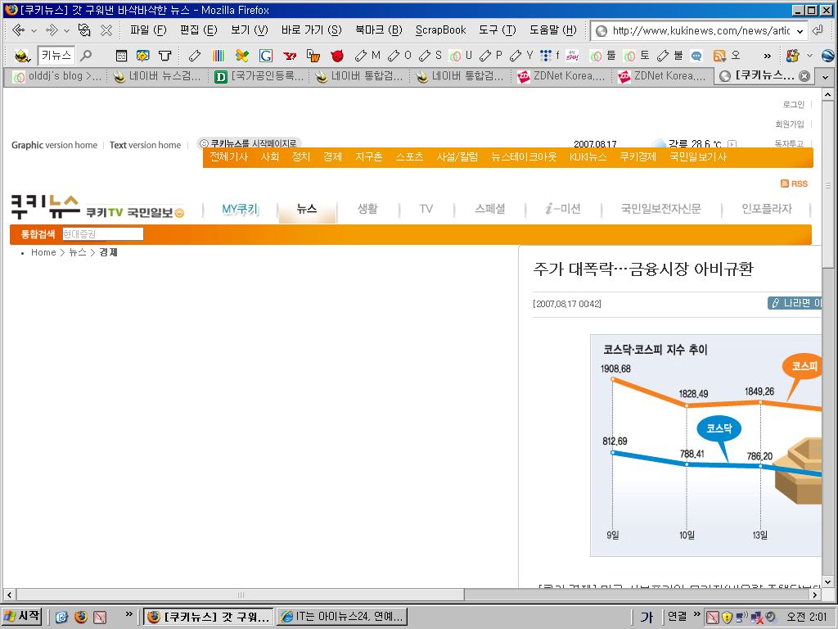Click the Text version home link
Viewport: 838px width, 629px height.
coord(146,145)
